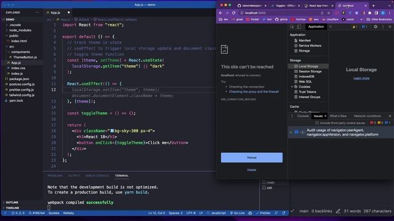The image size is (394, 221).
Task: Select Session Storage in DevTools sidebar
Action: (x=310, y=71)
